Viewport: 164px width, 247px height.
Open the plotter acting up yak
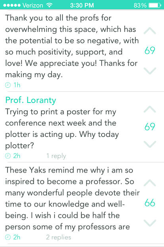tap(62, 128)
